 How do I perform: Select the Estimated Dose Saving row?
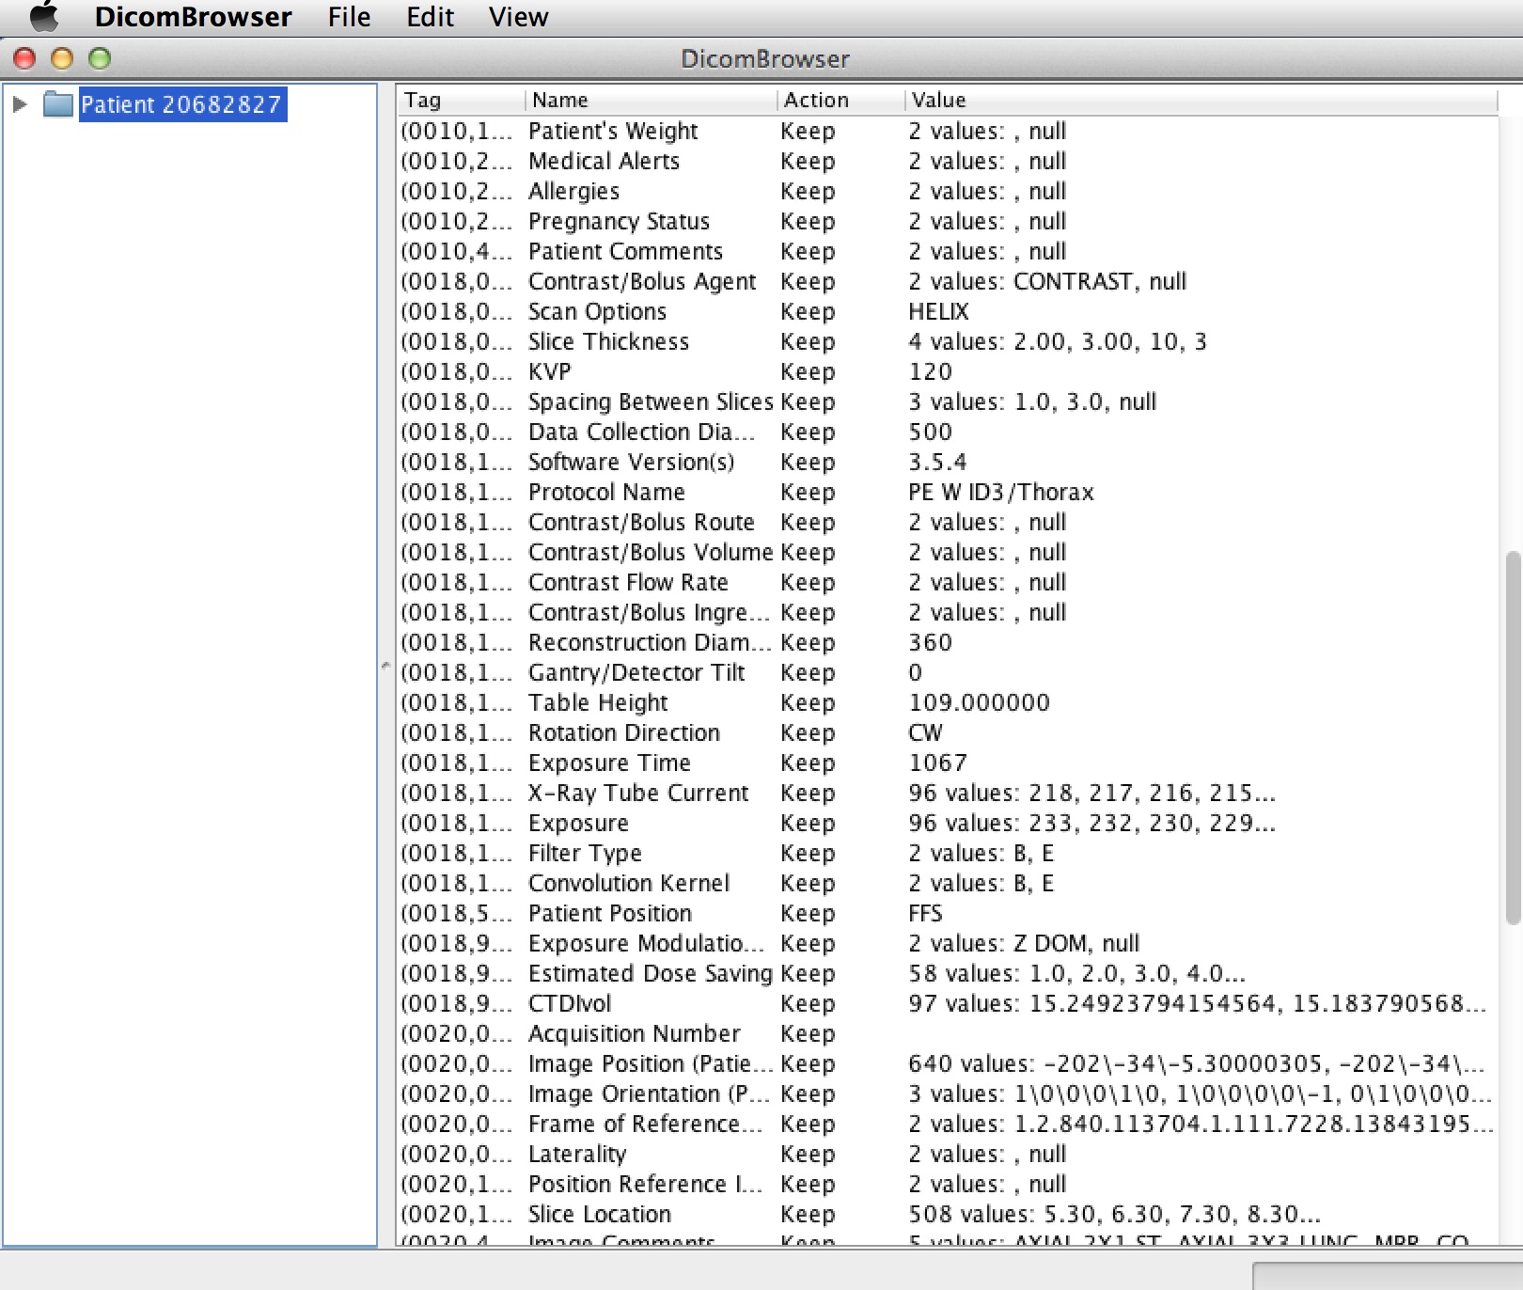tap(948, 973)
